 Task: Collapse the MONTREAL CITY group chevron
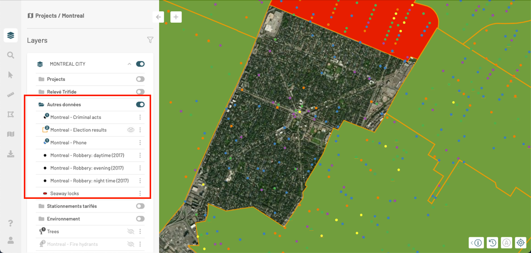(129, 64)
